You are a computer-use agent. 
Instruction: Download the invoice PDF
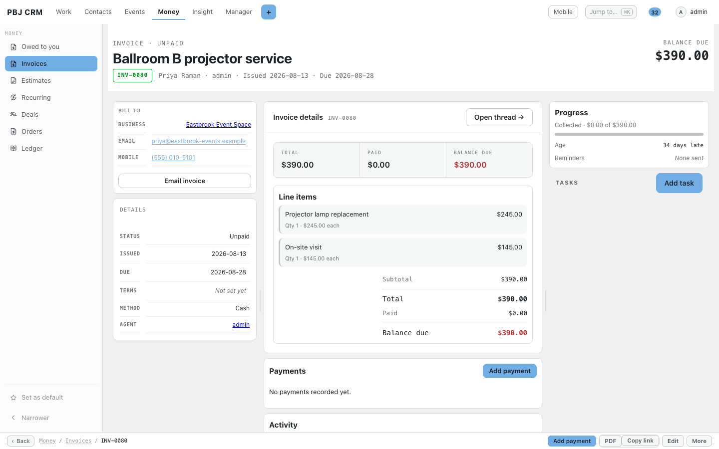click(x=610, y=441)
